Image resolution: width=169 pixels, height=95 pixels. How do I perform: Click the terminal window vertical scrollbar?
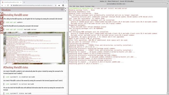(168, 50)
